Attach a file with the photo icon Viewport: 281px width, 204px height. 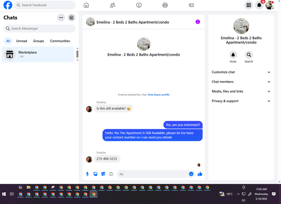click(x=96, y=174)
